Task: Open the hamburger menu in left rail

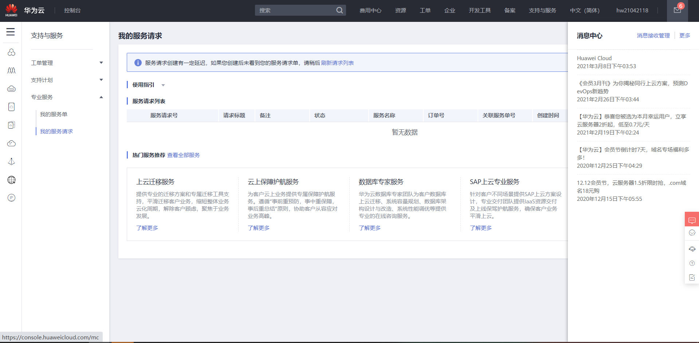Action: click(x=11, y=32)
